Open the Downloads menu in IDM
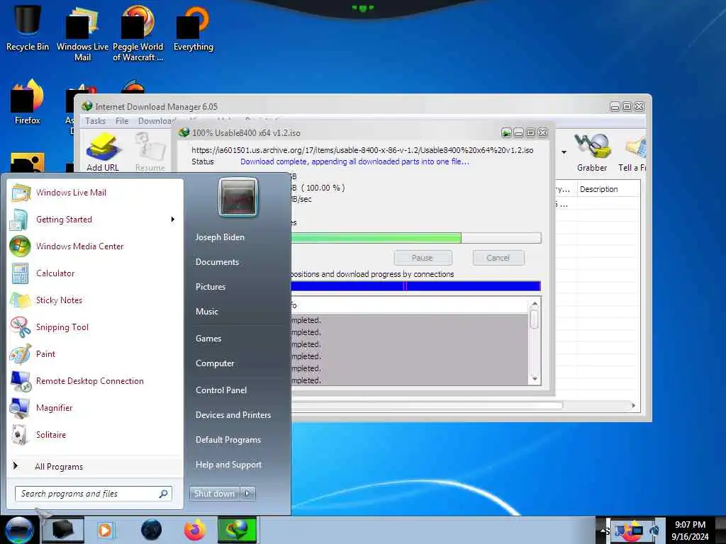726x544 pixels. click(x=157, y=120)
